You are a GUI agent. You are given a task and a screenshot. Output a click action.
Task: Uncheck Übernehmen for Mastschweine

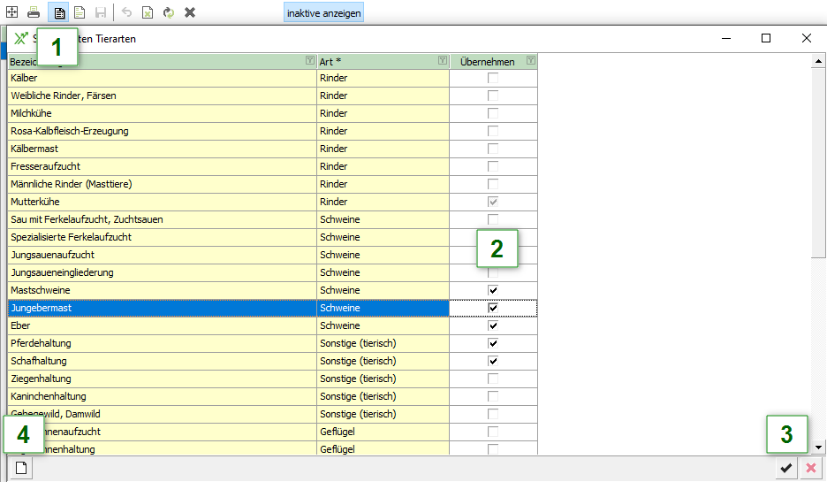click(493, 290)
